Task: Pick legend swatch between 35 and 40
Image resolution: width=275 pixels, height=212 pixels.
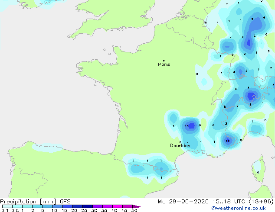Action: click(107, 206)
